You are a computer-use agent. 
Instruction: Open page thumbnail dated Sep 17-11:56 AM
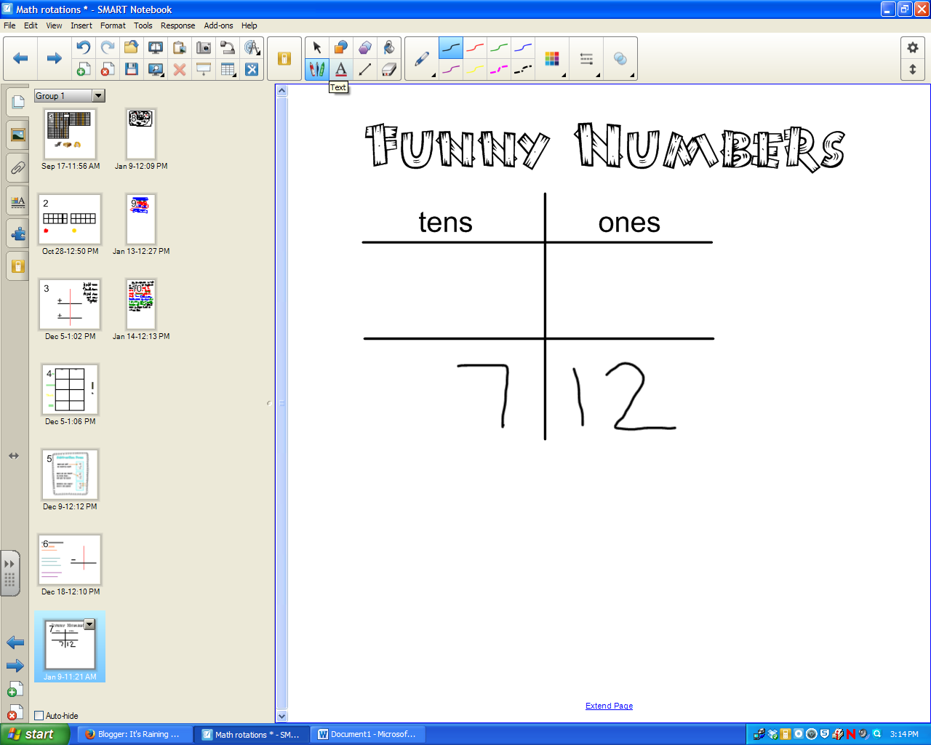coord(71,135)
